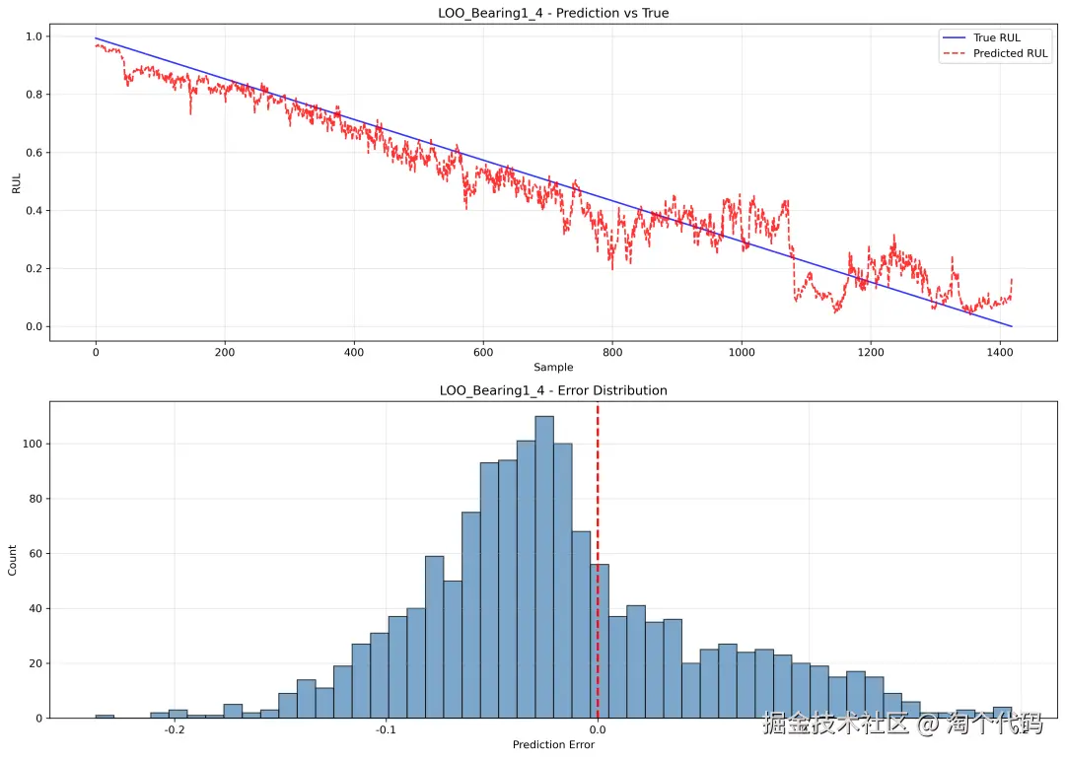
Task: Click the 'LOO_Bearing1_4 - Error Distribution' title
Action: pyautogui.click(x=553, y=390)
